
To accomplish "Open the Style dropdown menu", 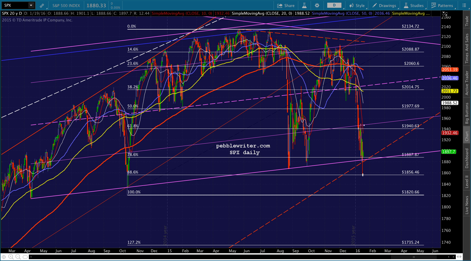I will [357, 5].
